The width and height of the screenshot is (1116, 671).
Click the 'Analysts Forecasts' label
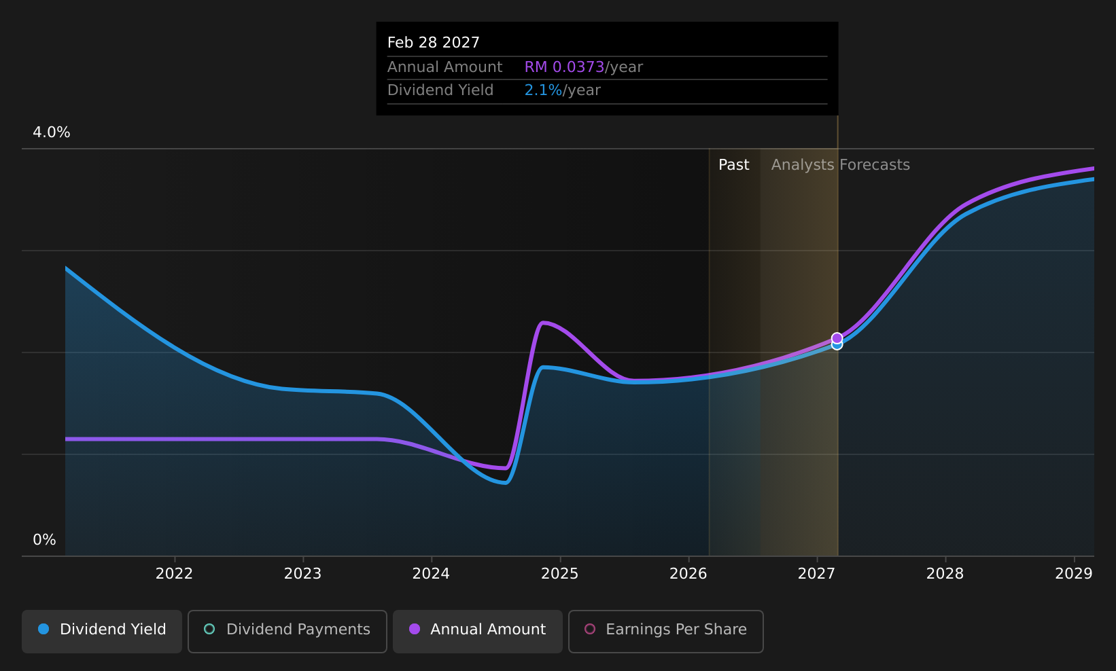pyautogui.click(x=840, y=165)
